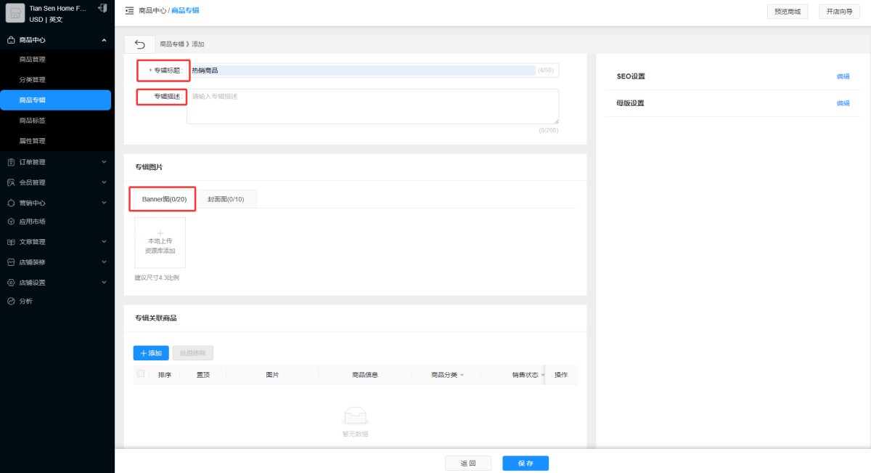Toggle the select-all checkbox in table header

point(141,374)
